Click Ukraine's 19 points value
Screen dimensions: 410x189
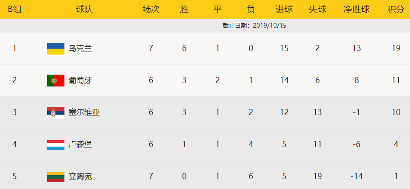(x=396, y=48)
